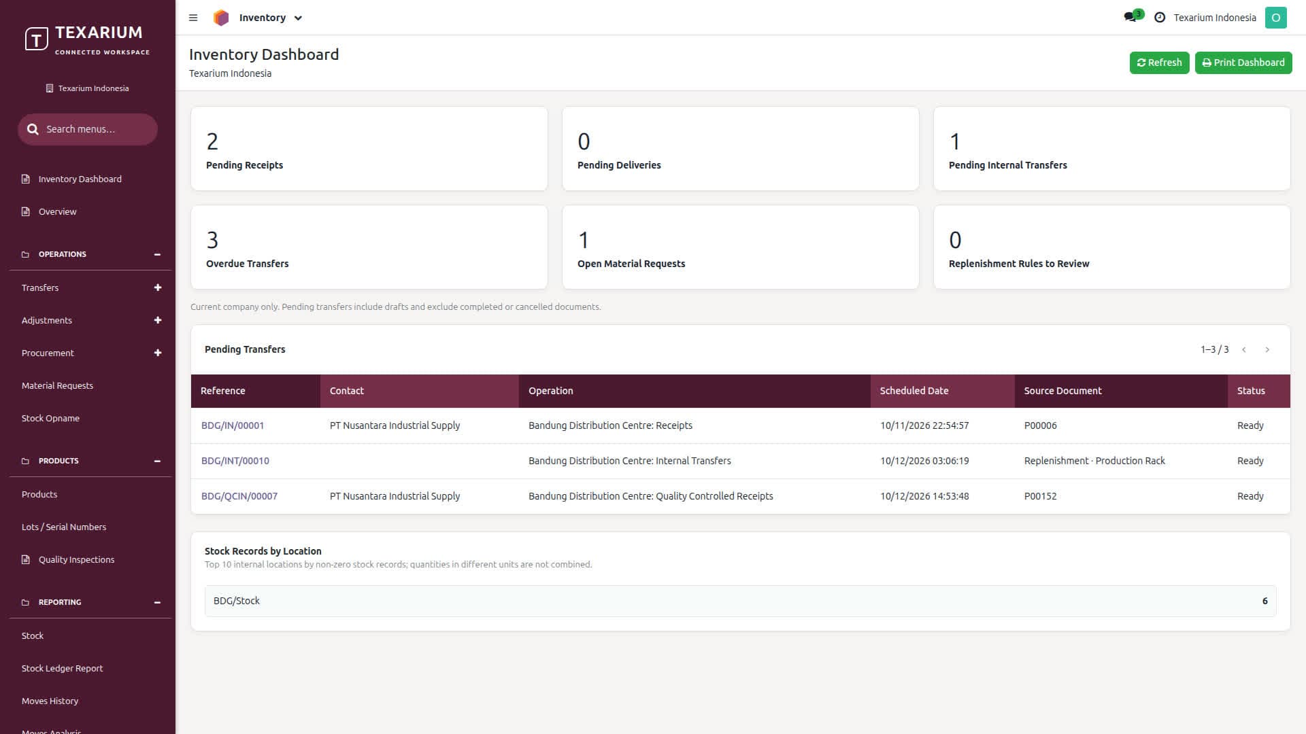Click the clock activities icon

[1160, 18]
